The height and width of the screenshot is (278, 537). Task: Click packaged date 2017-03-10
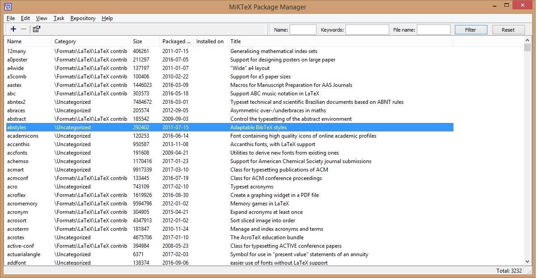click(175, 170)
